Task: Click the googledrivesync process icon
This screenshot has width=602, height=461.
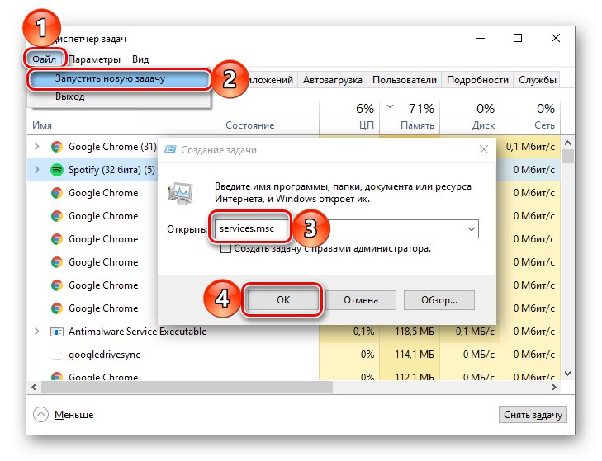Action: [57, 355]
